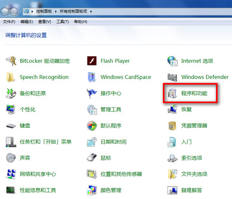Click the 控制面板 breadcrumb segment
The width and height of the screenshot is (232, 199).
pyautogui.click(x=44, y=11)
